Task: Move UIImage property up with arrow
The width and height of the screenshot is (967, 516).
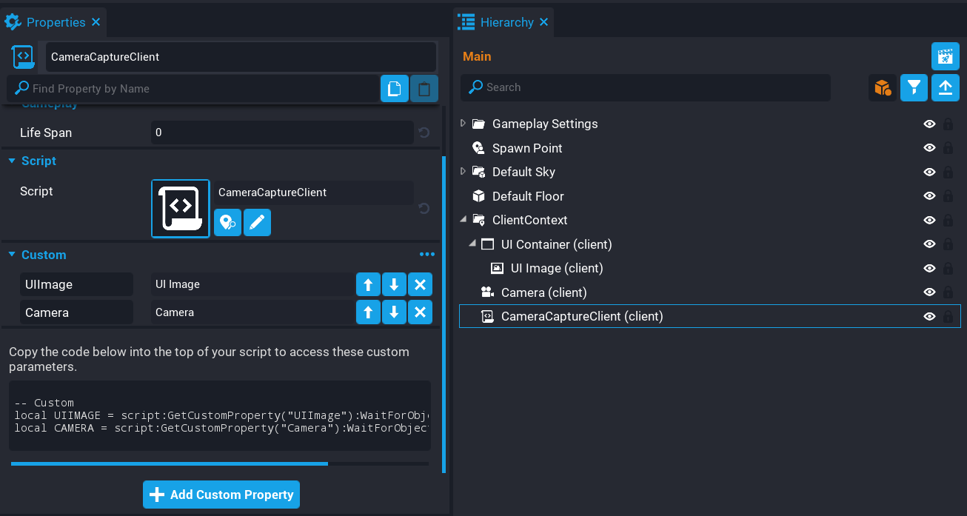Action: (368, 284)
